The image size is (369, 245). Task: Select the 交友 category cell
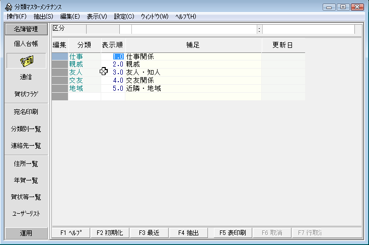tap(84, 80)
